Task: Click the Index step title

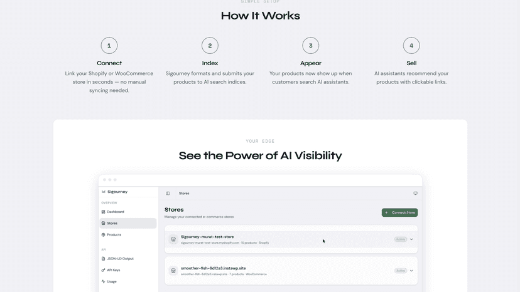Action: pos(210,63)
